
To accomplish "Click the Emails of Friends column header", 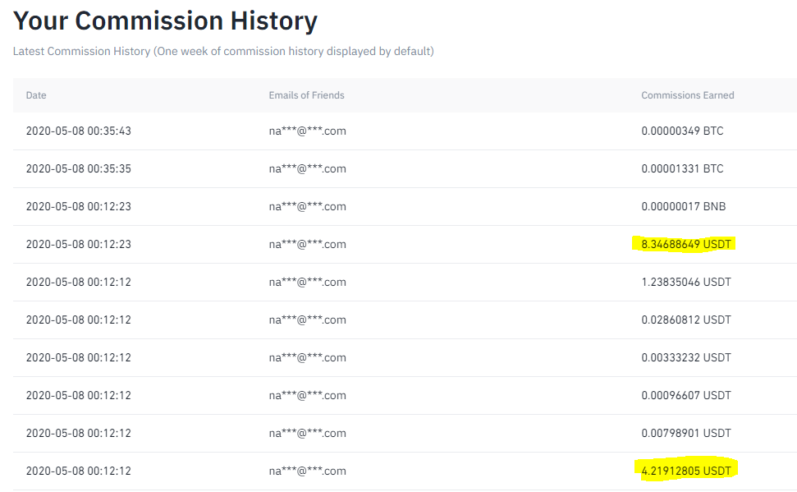I will (306, 95).
